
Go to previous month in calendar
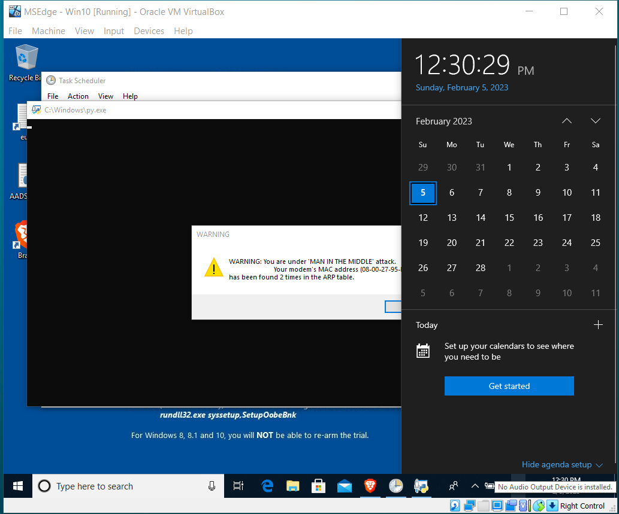566,121
